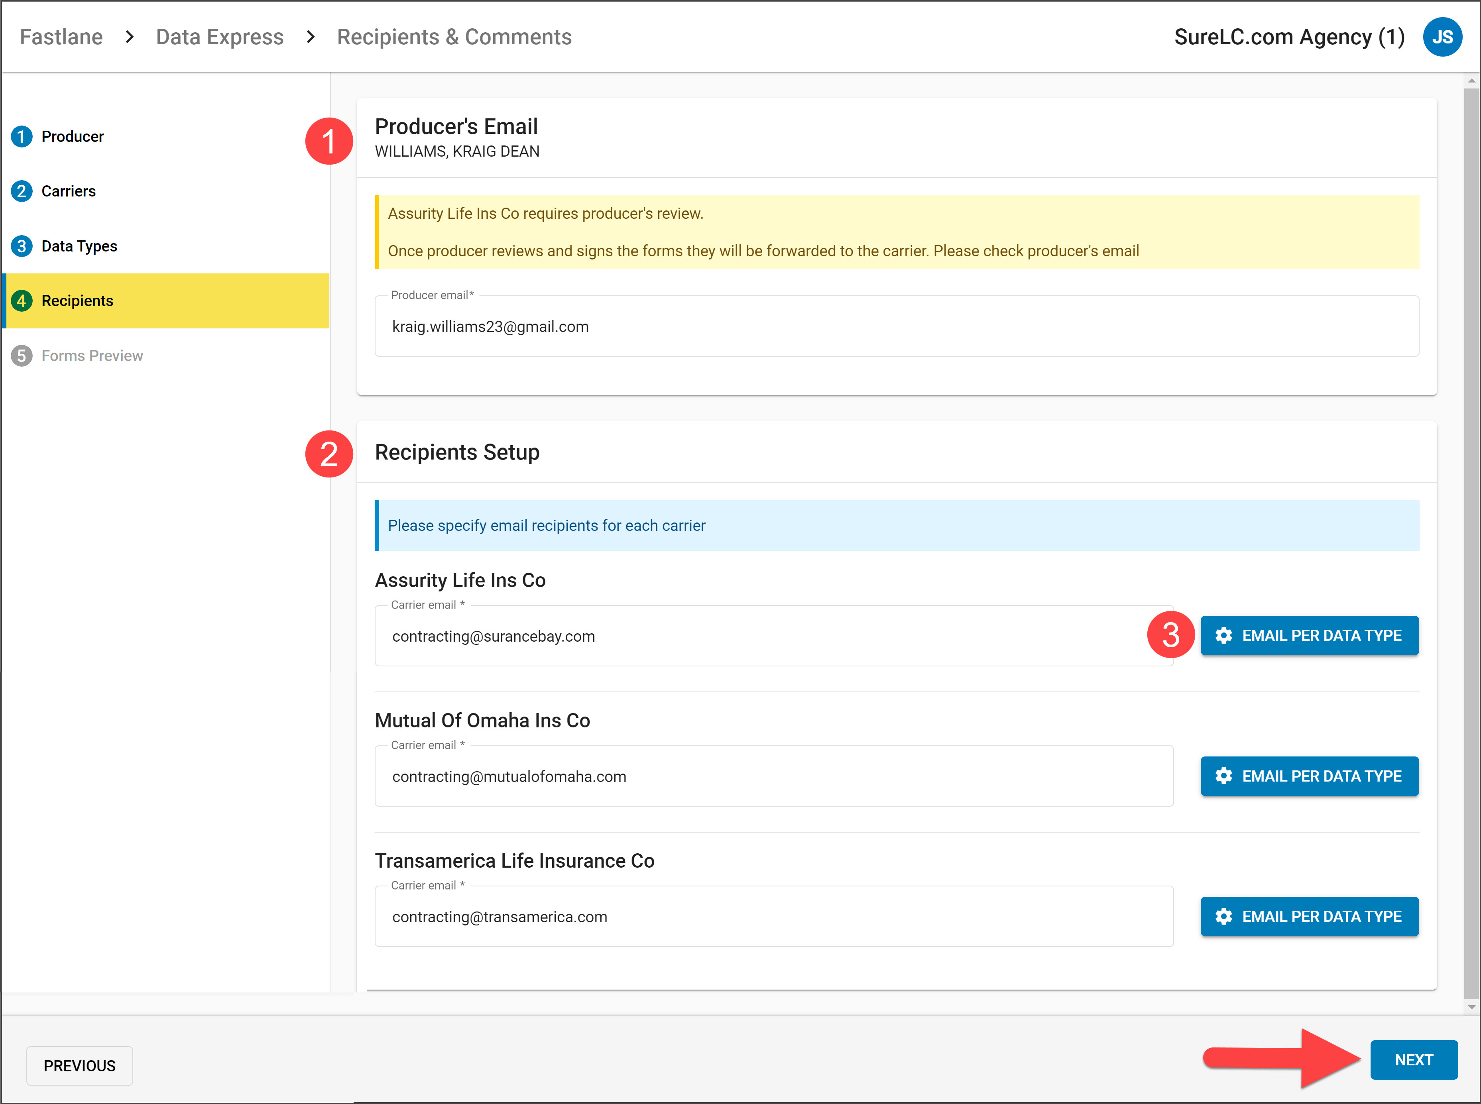Select the Recipients step
Viewport: 1481px width, 1104px height.
pos(166,301)
